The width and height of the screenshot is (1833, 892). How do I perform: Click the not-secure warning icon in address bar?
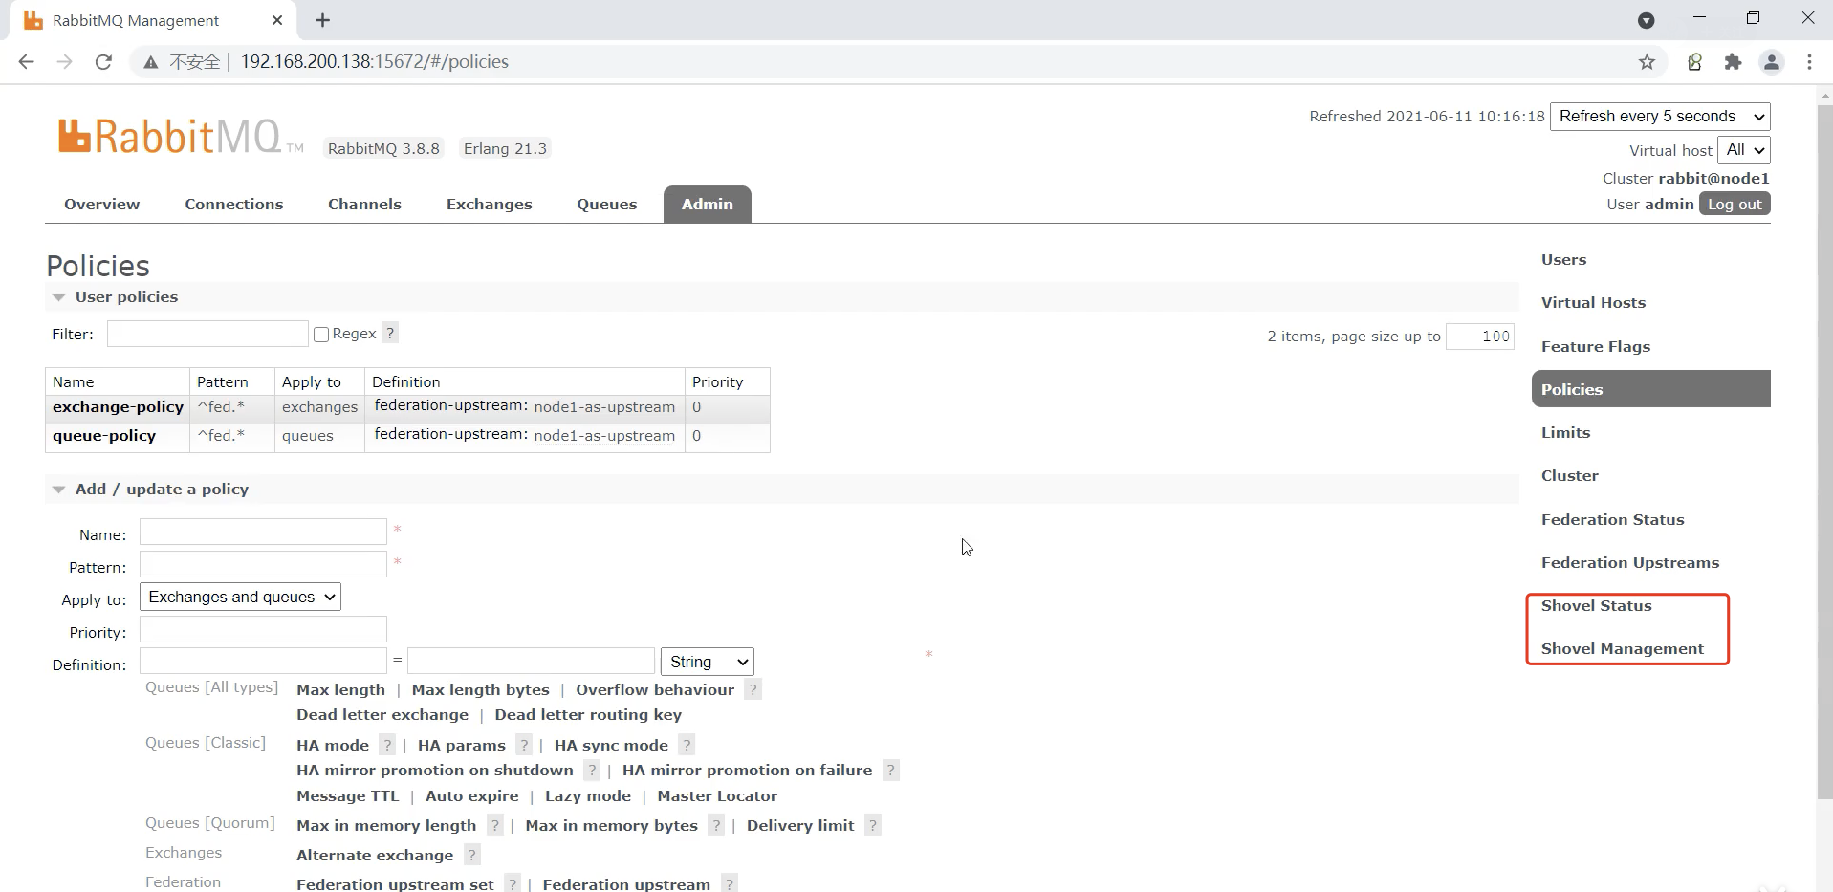pyautogui.click(x=150, y=62)
